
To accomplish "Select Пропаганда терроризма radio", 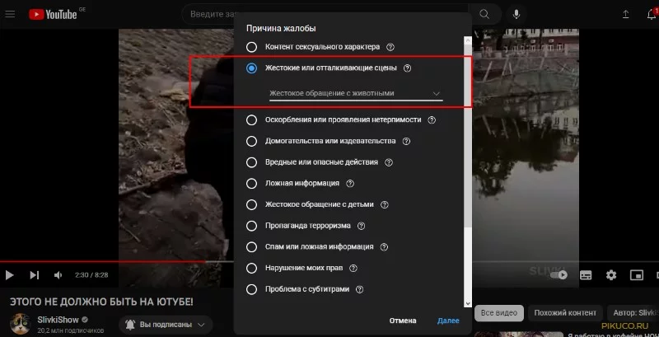I will pyautogui.click(x=251, y=226).
